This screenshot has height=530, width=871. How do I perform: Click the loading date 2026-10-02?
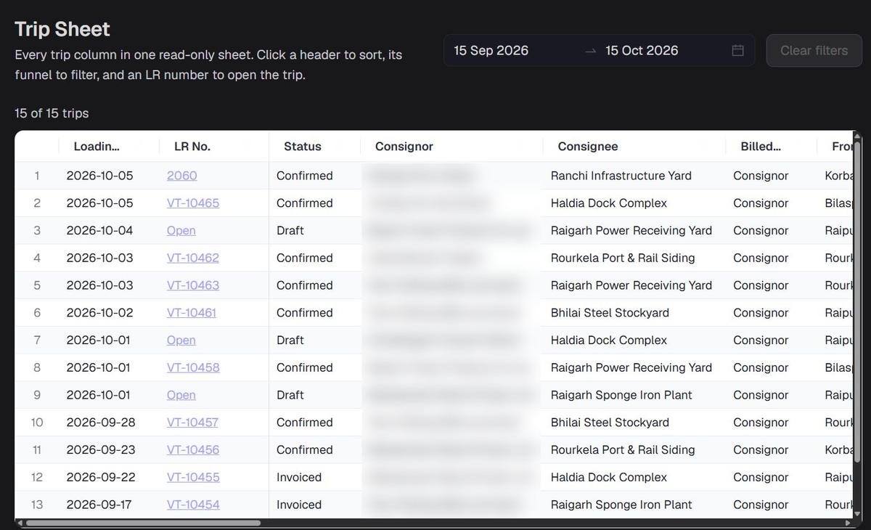click(99, 313)
